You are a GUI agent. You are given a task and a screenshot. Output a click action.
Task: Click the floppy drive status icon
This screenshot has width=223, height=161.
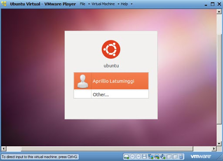(x=145, y=157)
